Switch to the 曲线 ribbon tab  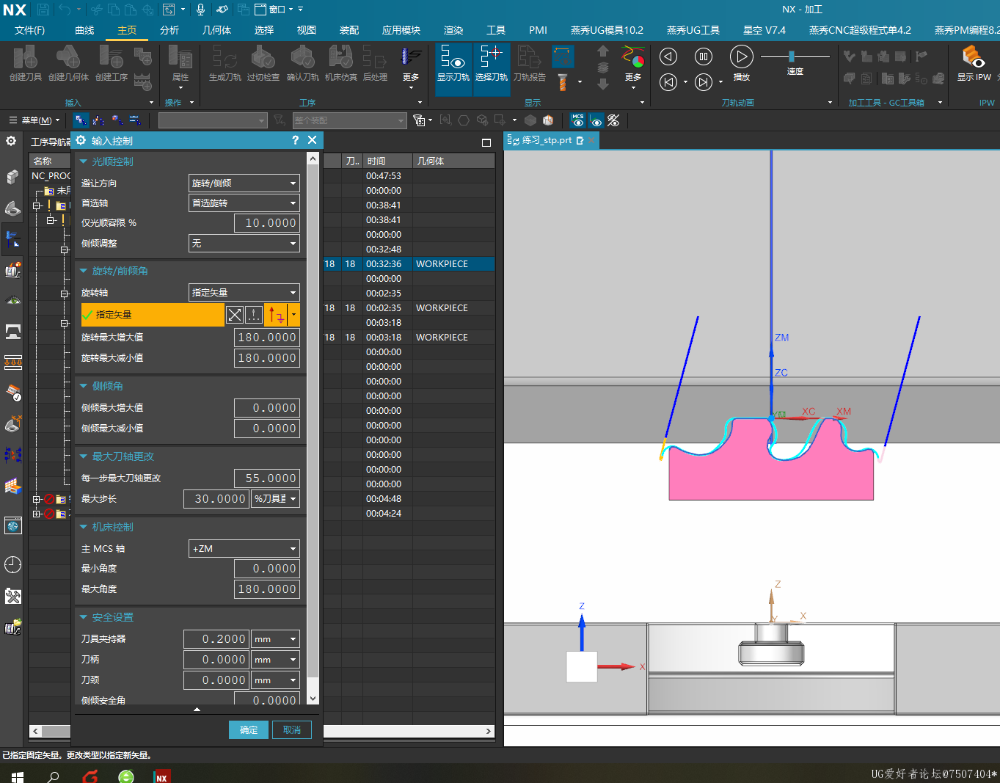tap(84, 30)
